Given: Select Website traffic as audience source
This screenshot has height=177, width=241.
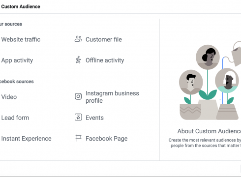Looking at the screenshot, I should tap(21, 39).
